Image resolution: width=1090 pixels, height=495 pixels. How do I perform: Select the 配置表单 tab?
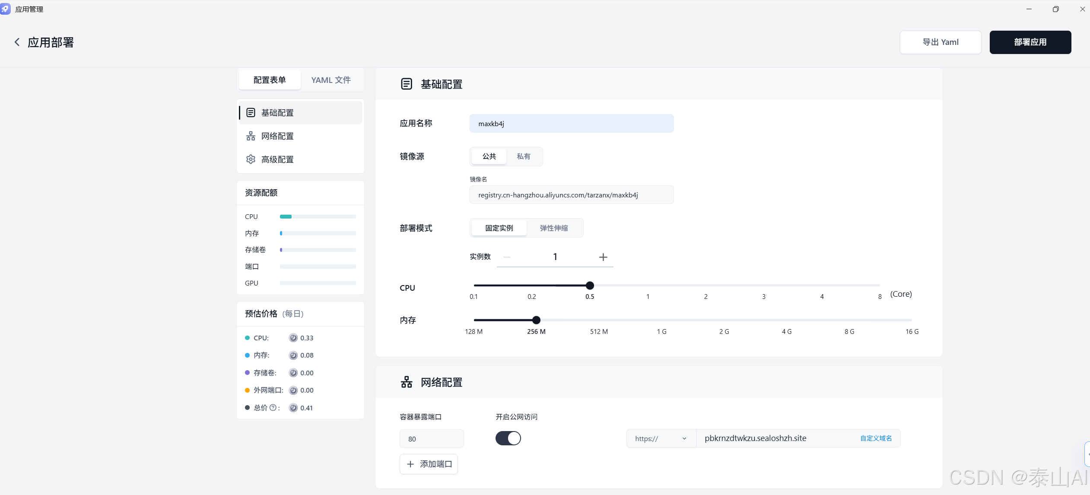[270, 80]
